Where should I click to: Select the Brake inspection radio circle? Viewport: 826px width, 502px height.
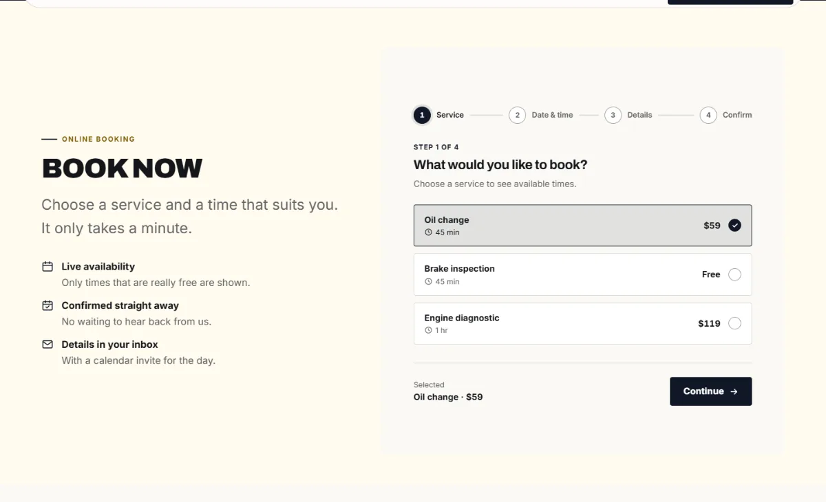pyautogui.click(x=734, y=274)
